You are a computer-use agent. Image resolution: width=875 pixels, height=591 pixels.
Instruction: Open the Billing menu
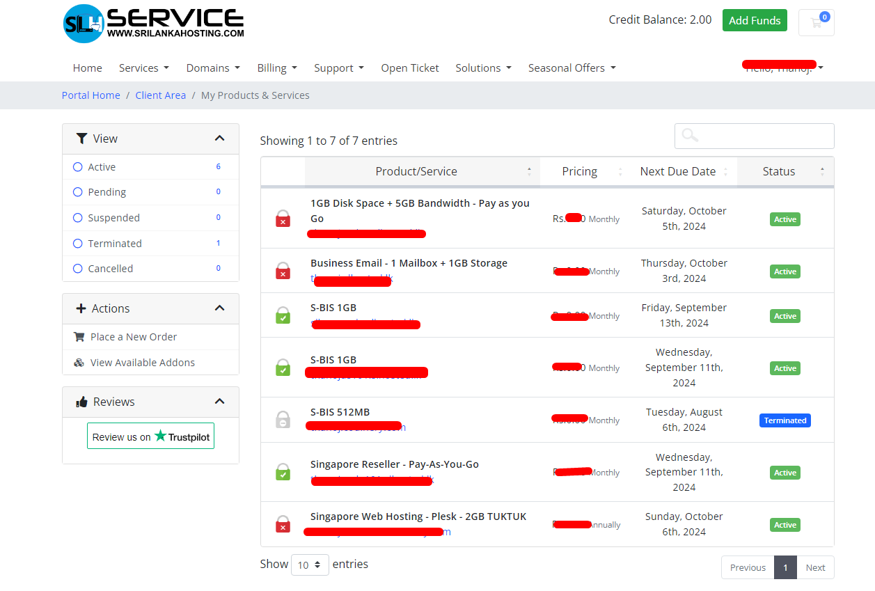277,68
